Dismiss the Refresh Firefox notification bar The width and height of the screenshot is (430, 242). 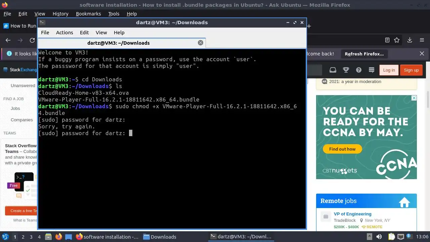pos(422,54)
